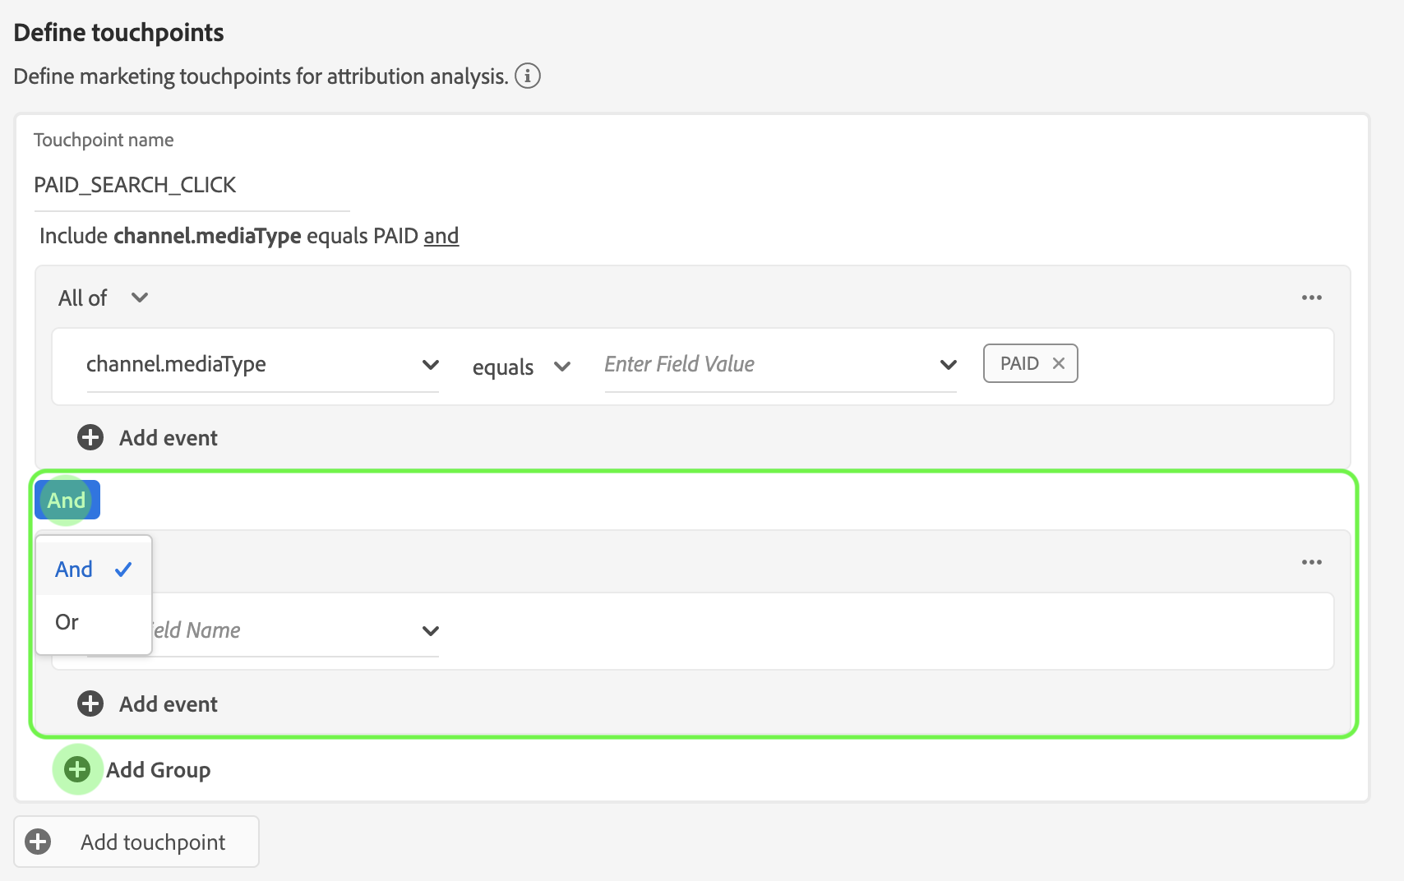The width and height of the screenshot is (1404, 881).
Task: Select Or in the operator menu
Action: tap(67, 622)
